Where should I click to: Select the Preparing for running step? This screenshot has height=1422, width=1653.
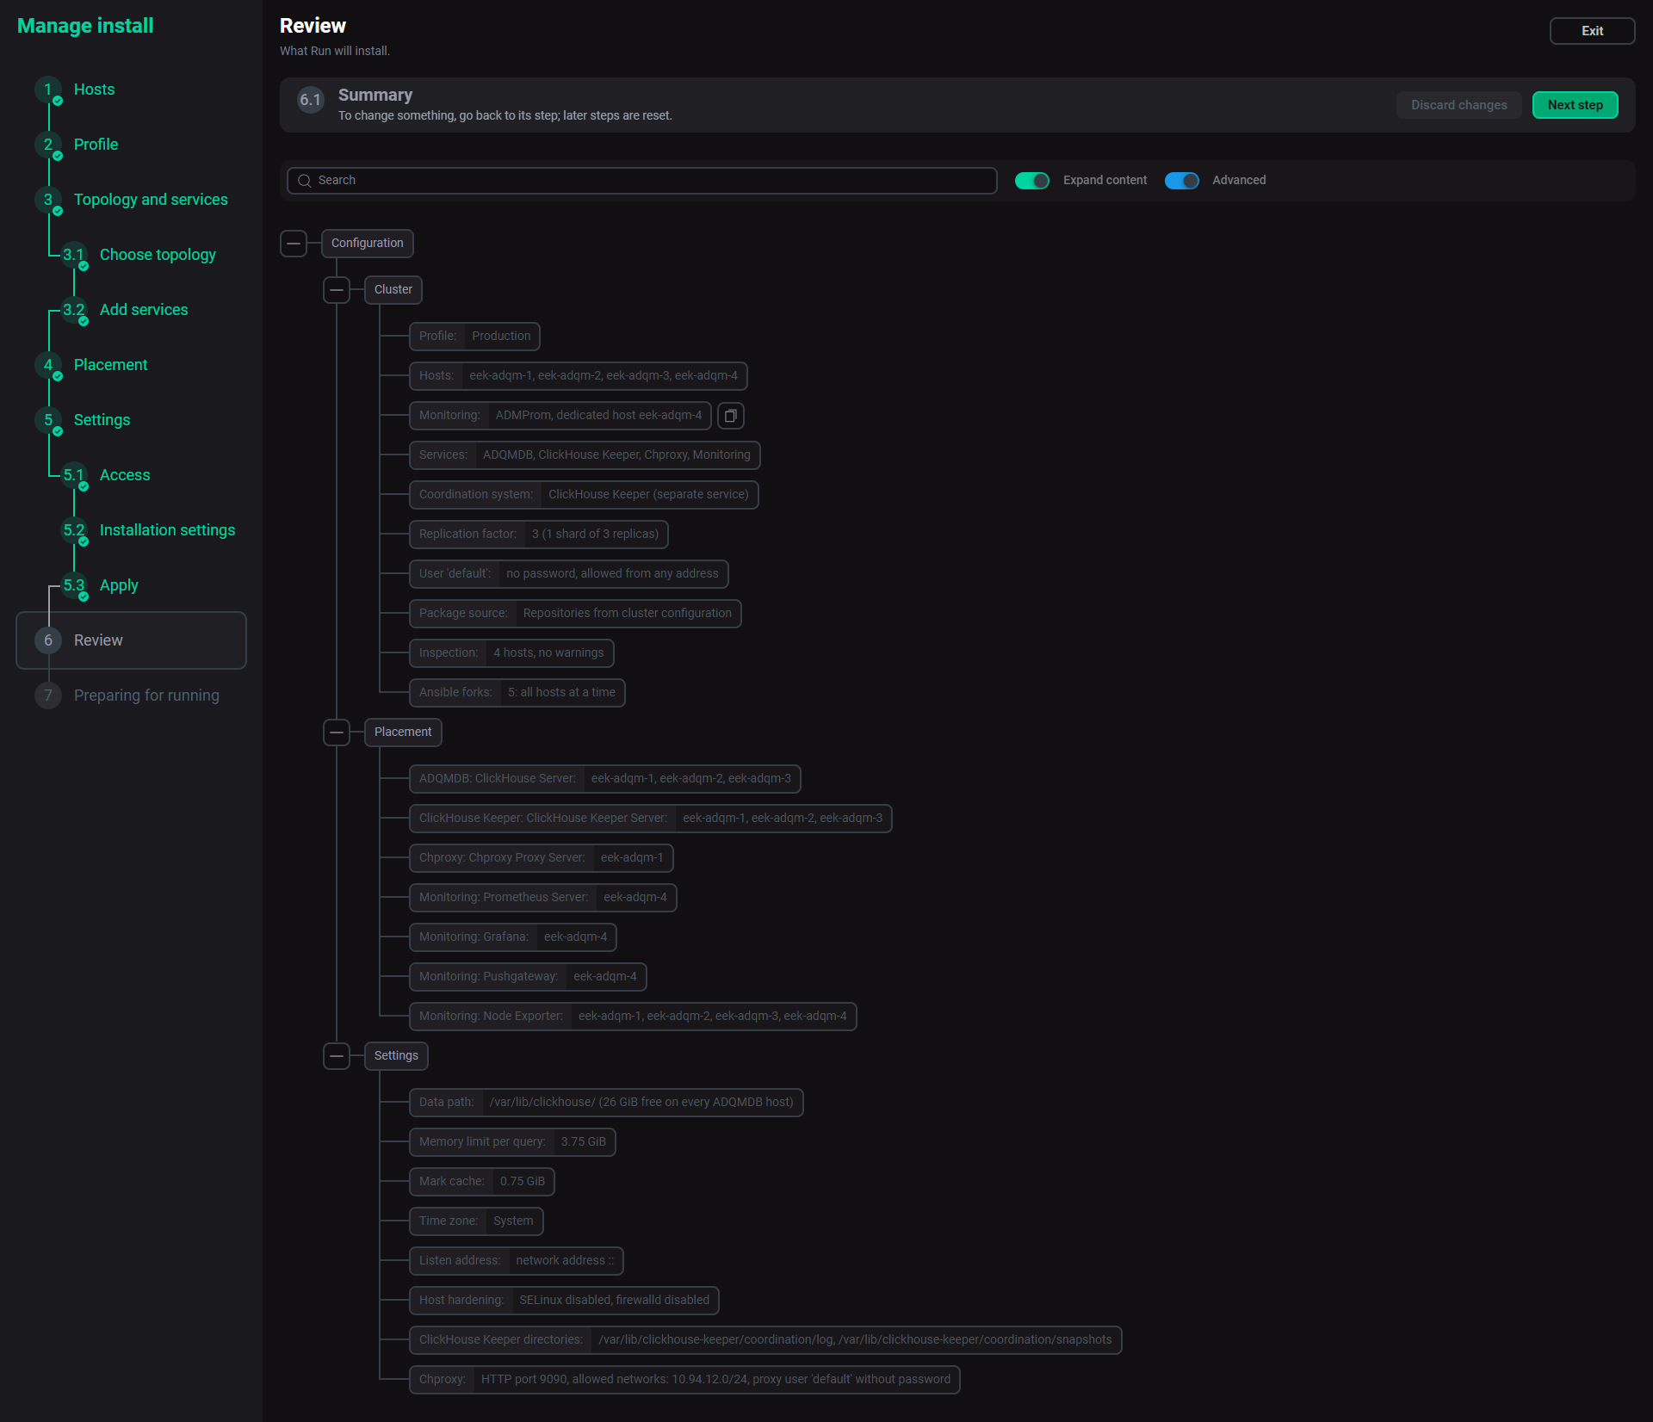(x=146, y=696)
